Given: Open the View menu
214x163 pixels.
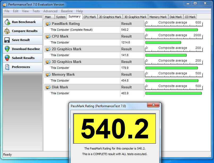Looking at the screenshot, I should point(25,11).
